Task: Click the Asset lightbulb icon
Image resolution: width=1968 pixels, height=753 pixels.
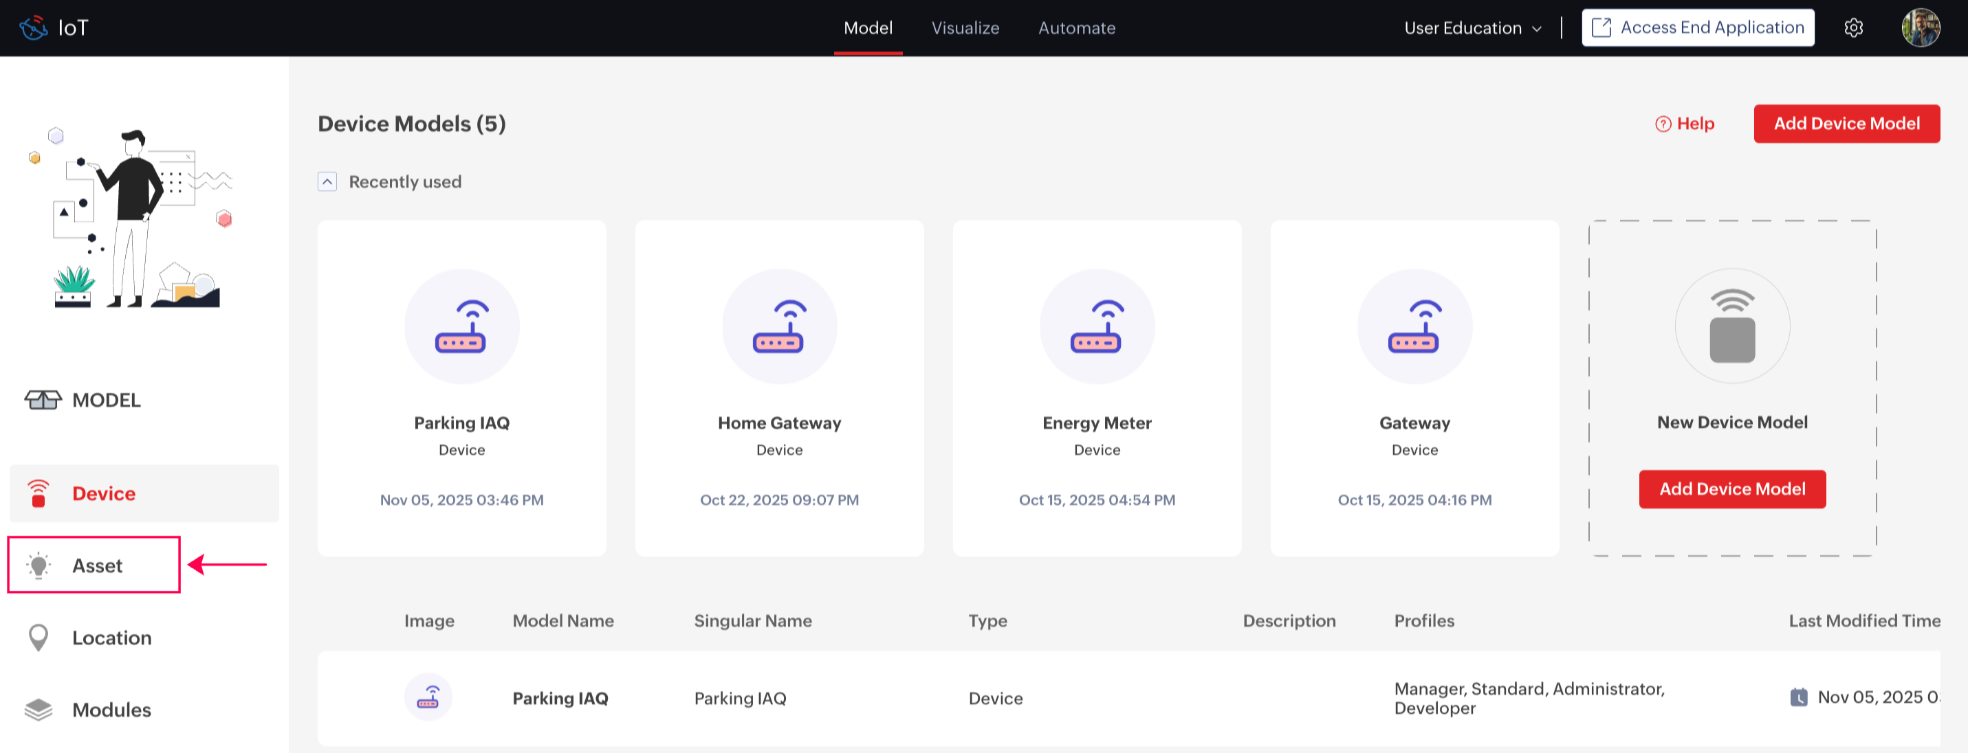Action: 39,565
